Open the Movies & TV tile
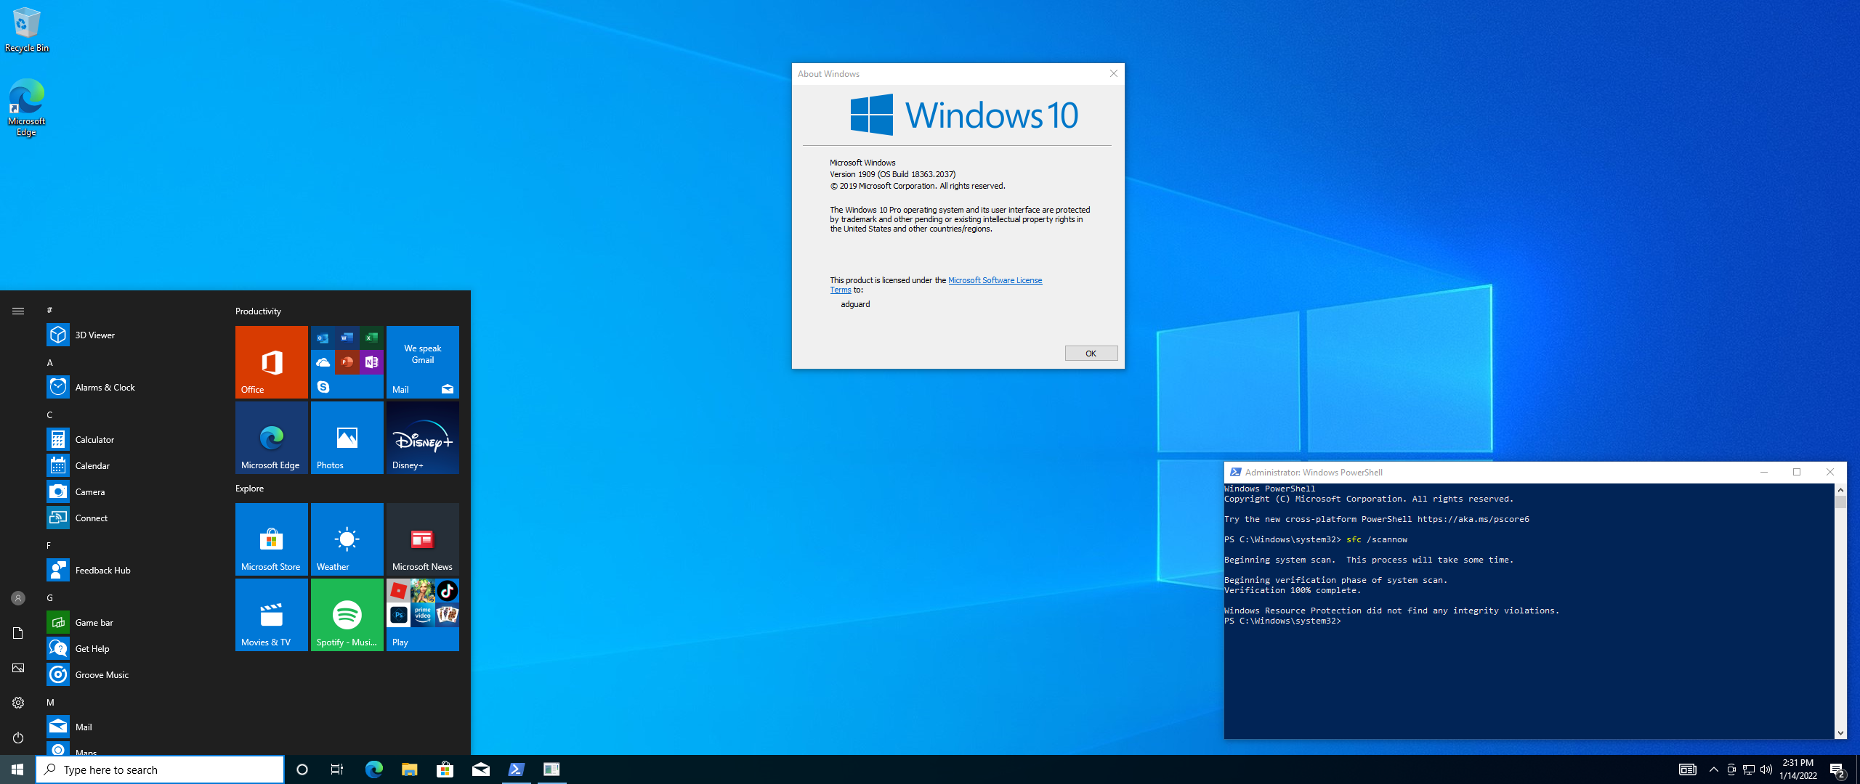The width and height of the screenshot is (1860, 784). click(x=272, y=615)
